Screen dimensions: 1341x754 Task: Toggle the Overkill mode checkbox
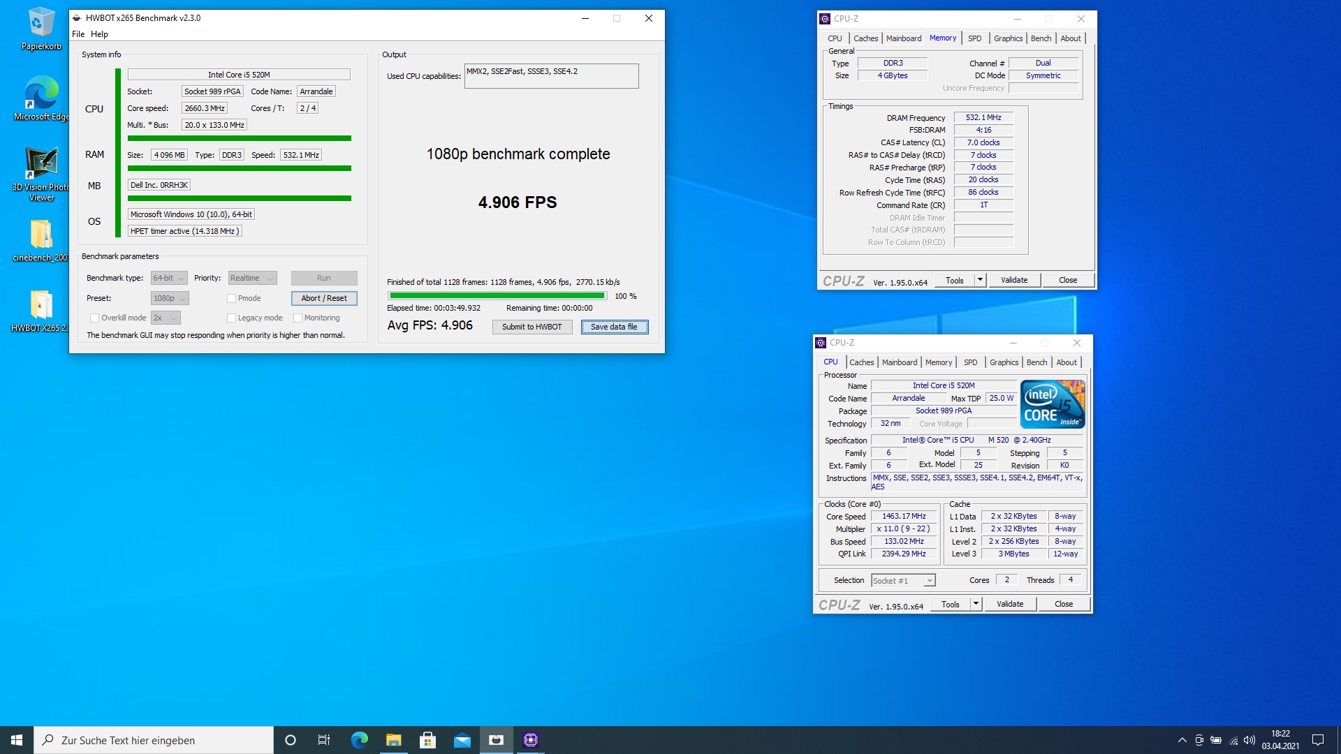[94, 318]
